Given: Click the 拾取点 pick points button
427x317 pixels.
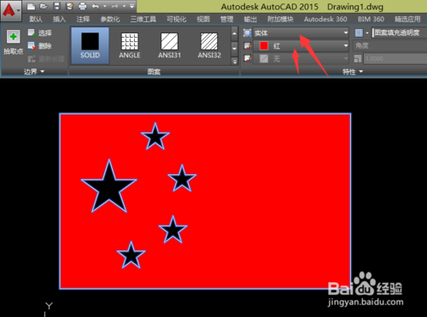Looking at the screenshot, I should pos(13,42).
